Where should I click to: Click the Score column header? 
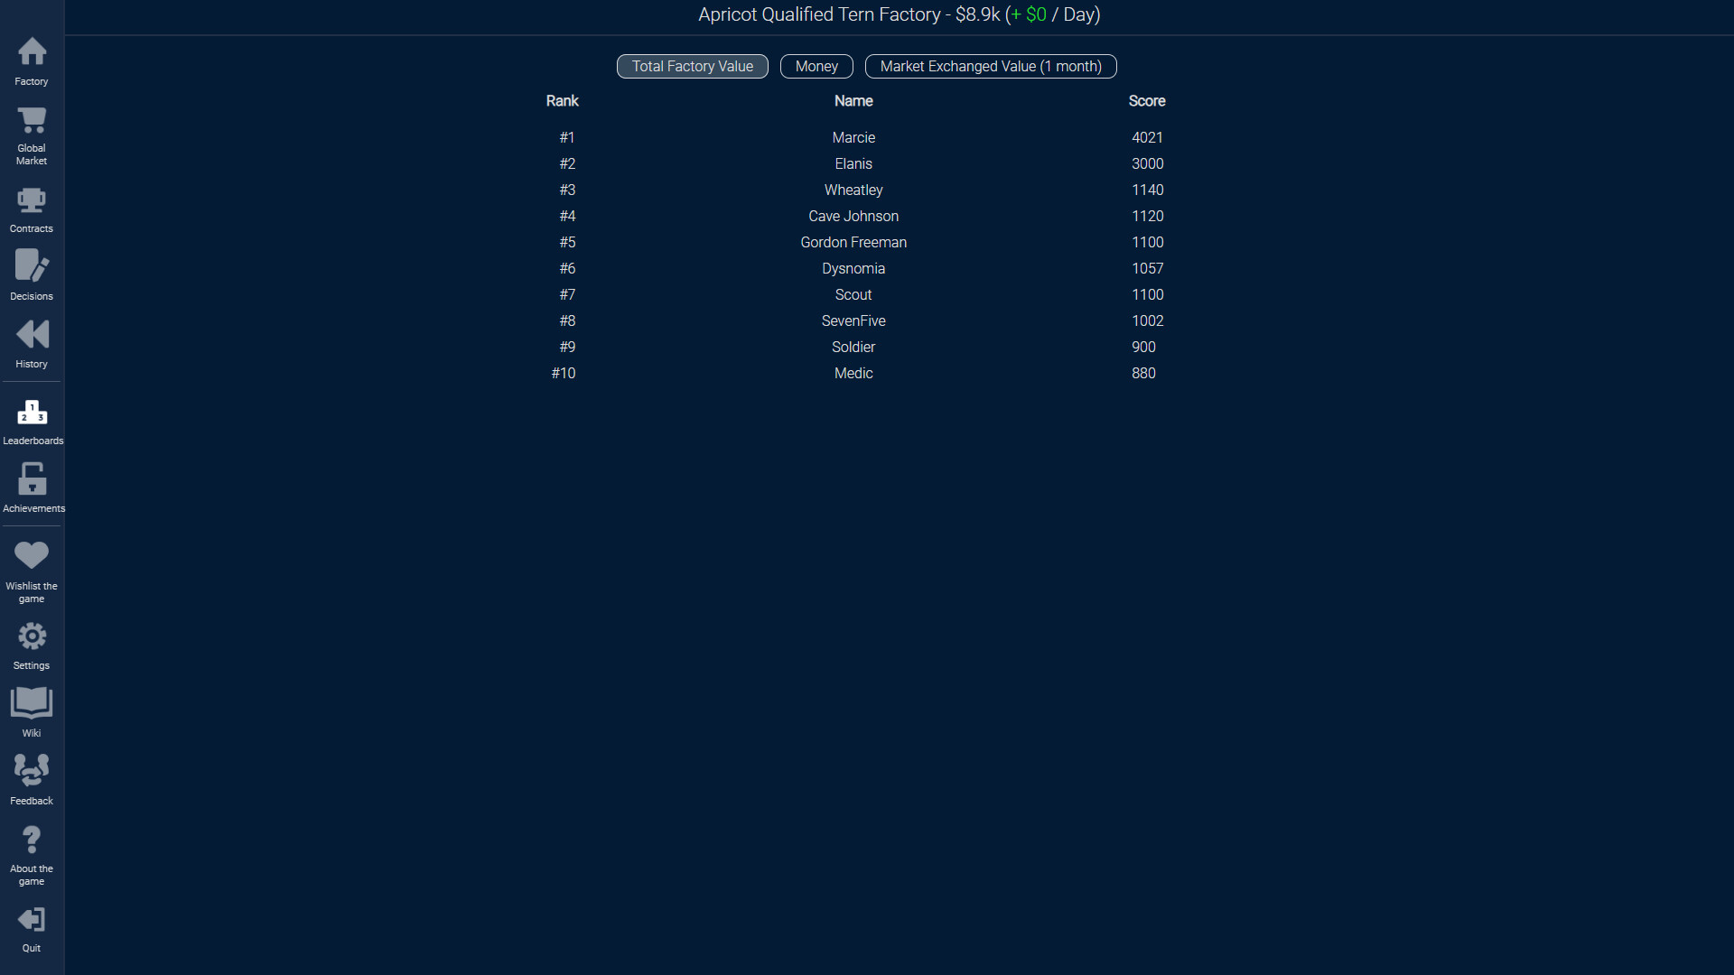pos(1146,101)
